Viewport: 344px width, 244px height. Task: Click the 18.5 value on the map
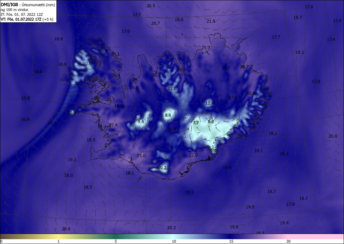[88, 187]
